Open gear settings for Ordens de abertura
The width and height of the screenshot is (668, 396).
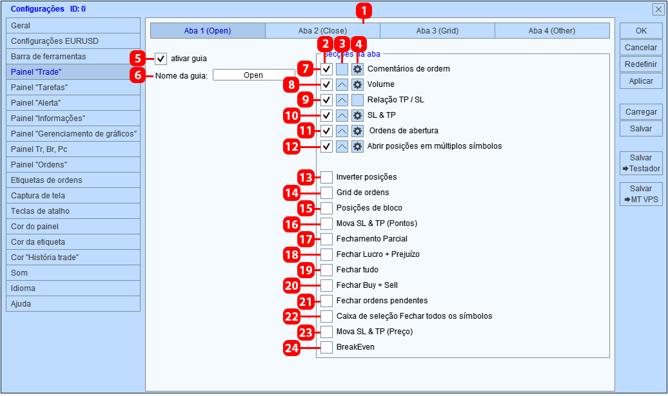[357, 131]
